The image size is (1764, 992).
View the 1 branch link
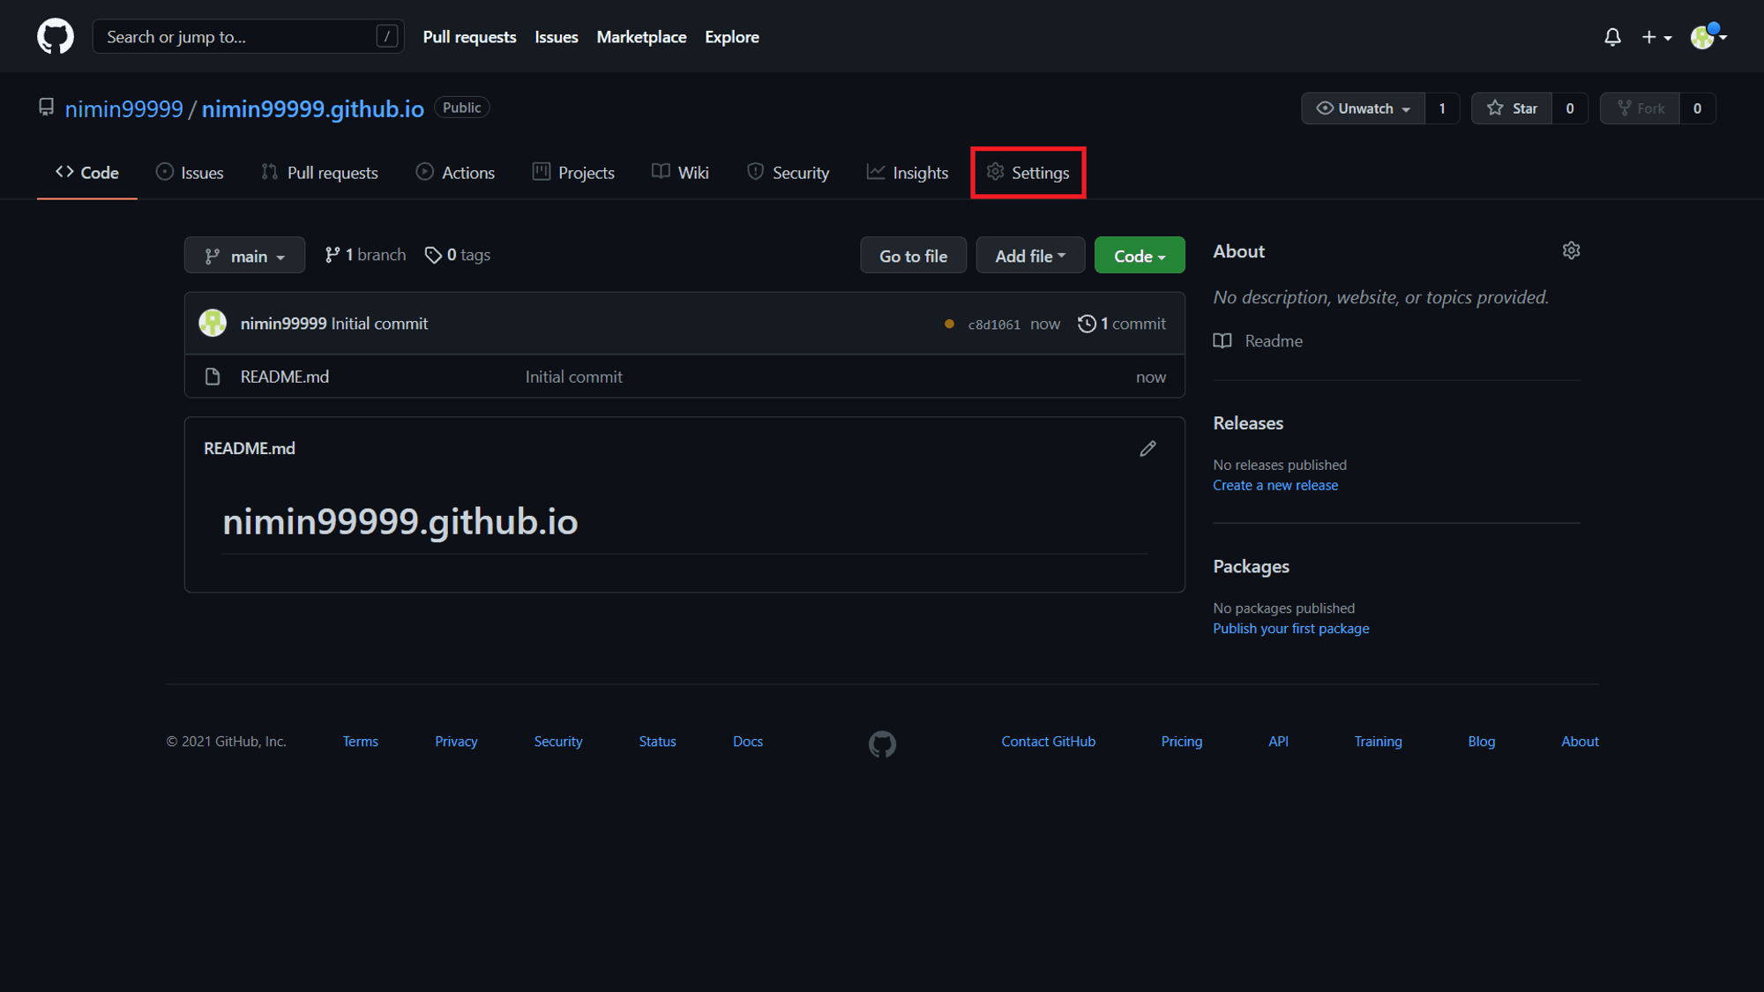tap(365, 255)
